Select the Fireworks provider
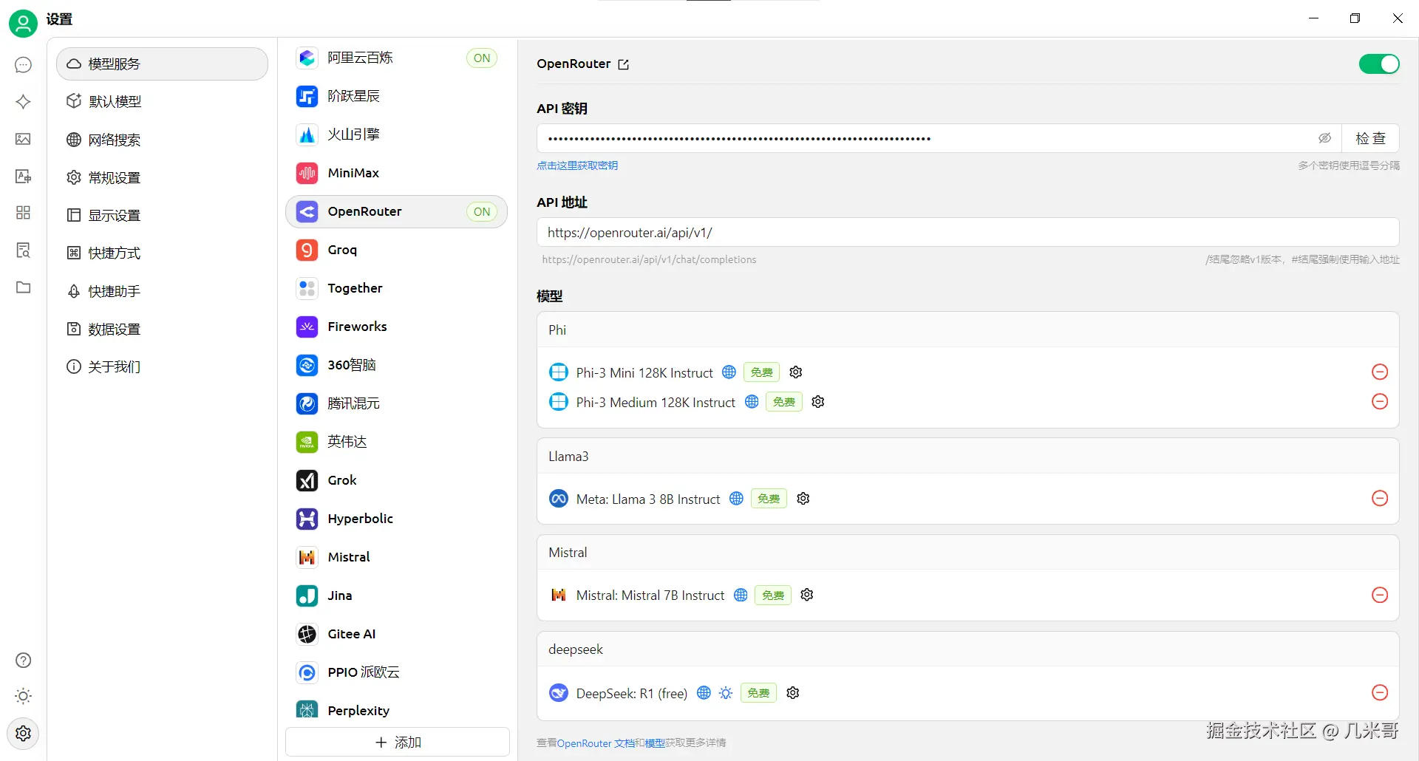This screenshot has width=1419, height=761. pyautogui.click(x=397, y=327)
